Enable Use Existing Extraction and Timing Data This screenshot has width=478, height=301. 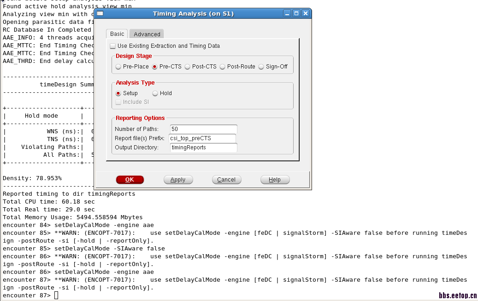[x=113, y=46]
